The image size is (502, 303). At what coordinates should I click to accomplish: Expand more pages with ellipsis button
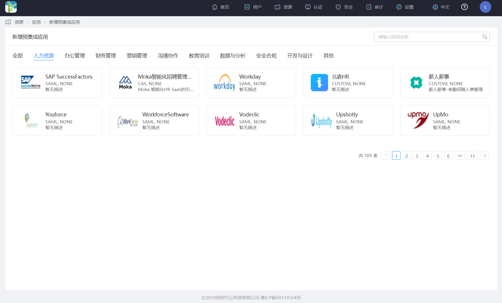pos(460,155)
